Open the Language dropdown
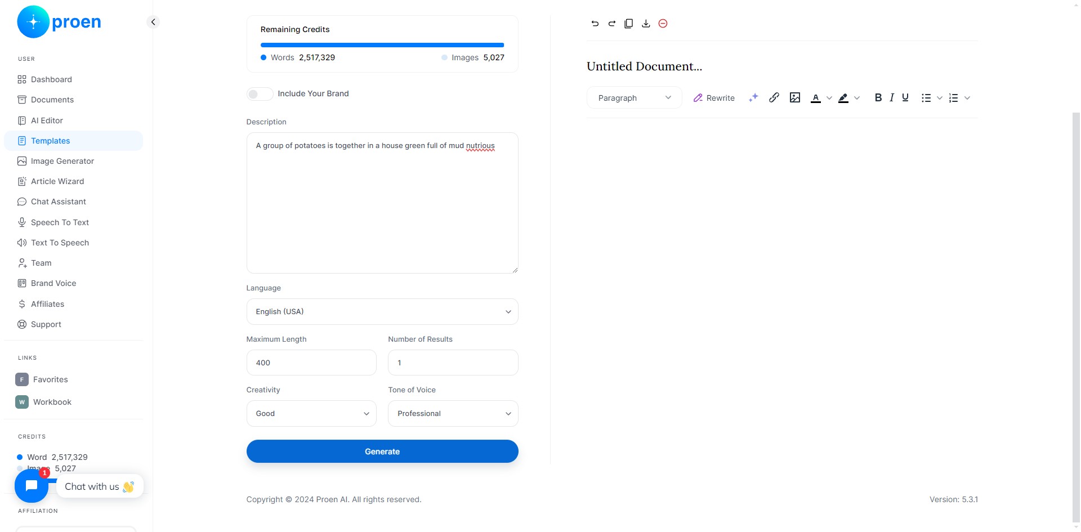The width and height of the screenshot is (1081, 532). click(382, 311)
